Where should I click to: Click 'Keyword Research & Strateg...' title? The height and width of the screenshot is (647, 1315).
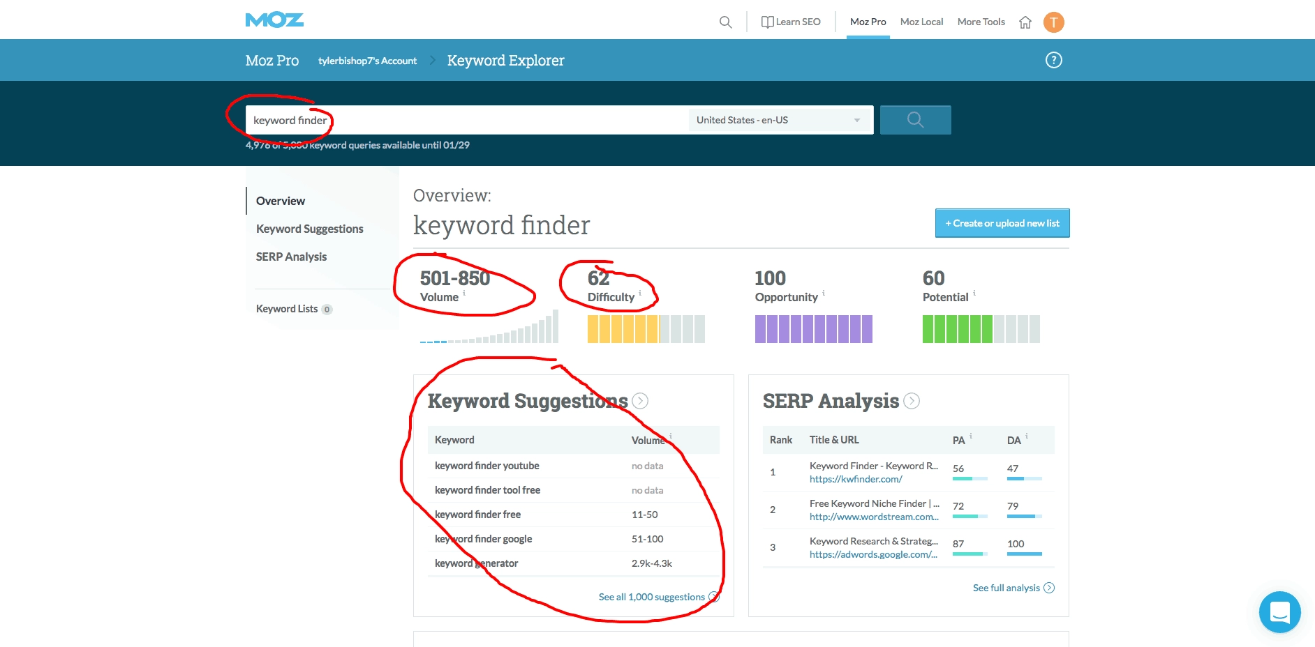point(873,541)
